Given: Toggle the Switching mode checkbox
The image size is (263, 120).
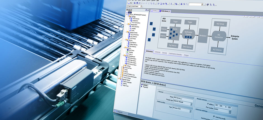Looking at the screenshot, I should coord(214,116).
